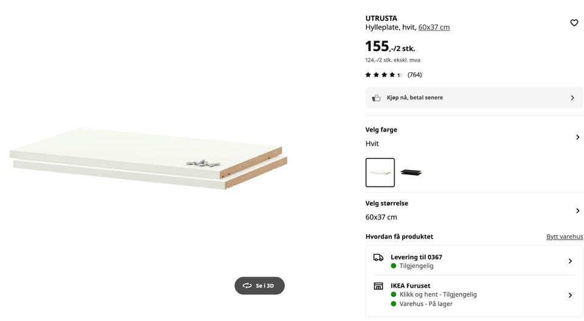Open IKEA Furuset store details chevron
Screen dimensions: 584x321
tap(570, 295)
